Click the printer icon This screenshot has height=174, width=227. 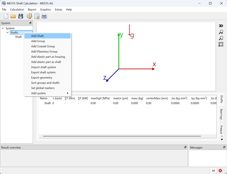[x=44, y=16]
